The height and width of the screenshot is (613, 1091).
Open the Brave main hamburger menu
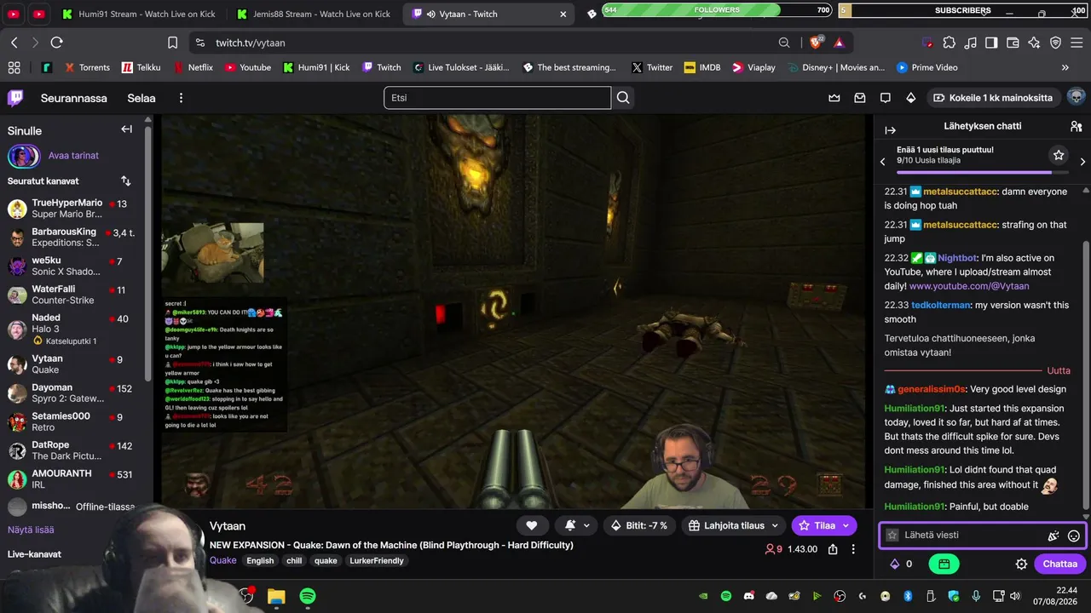(1076, 43)
